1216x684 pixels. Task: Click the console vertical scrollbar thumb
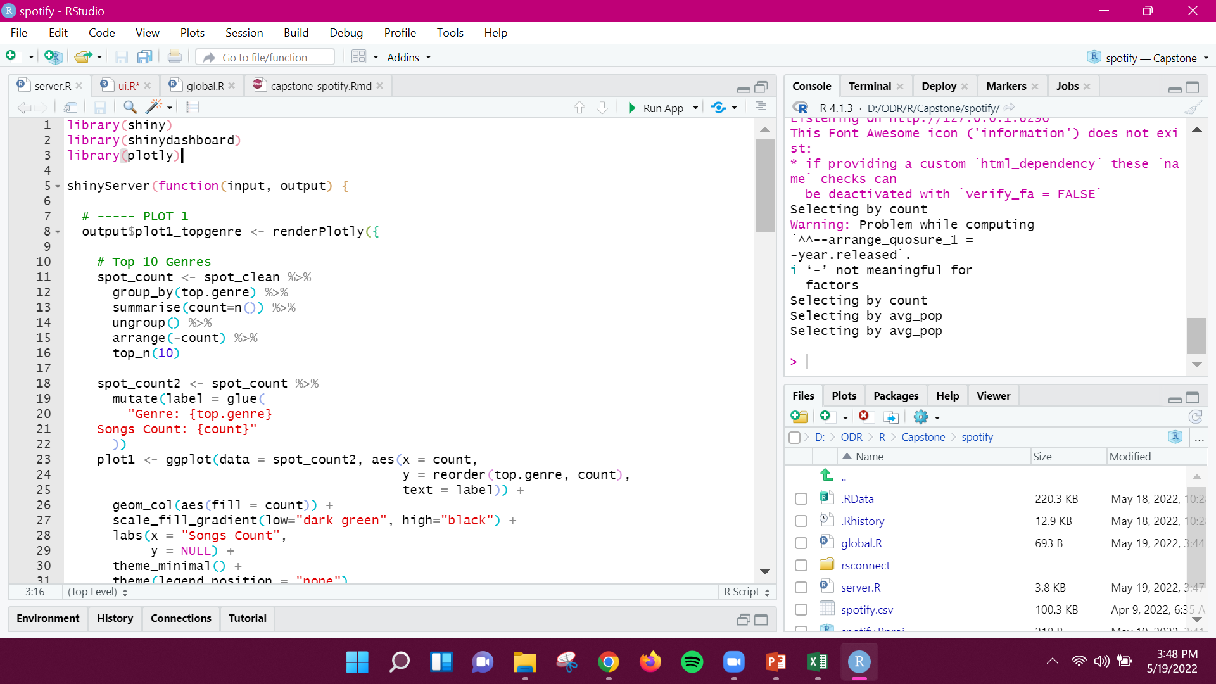point(1196,336)
